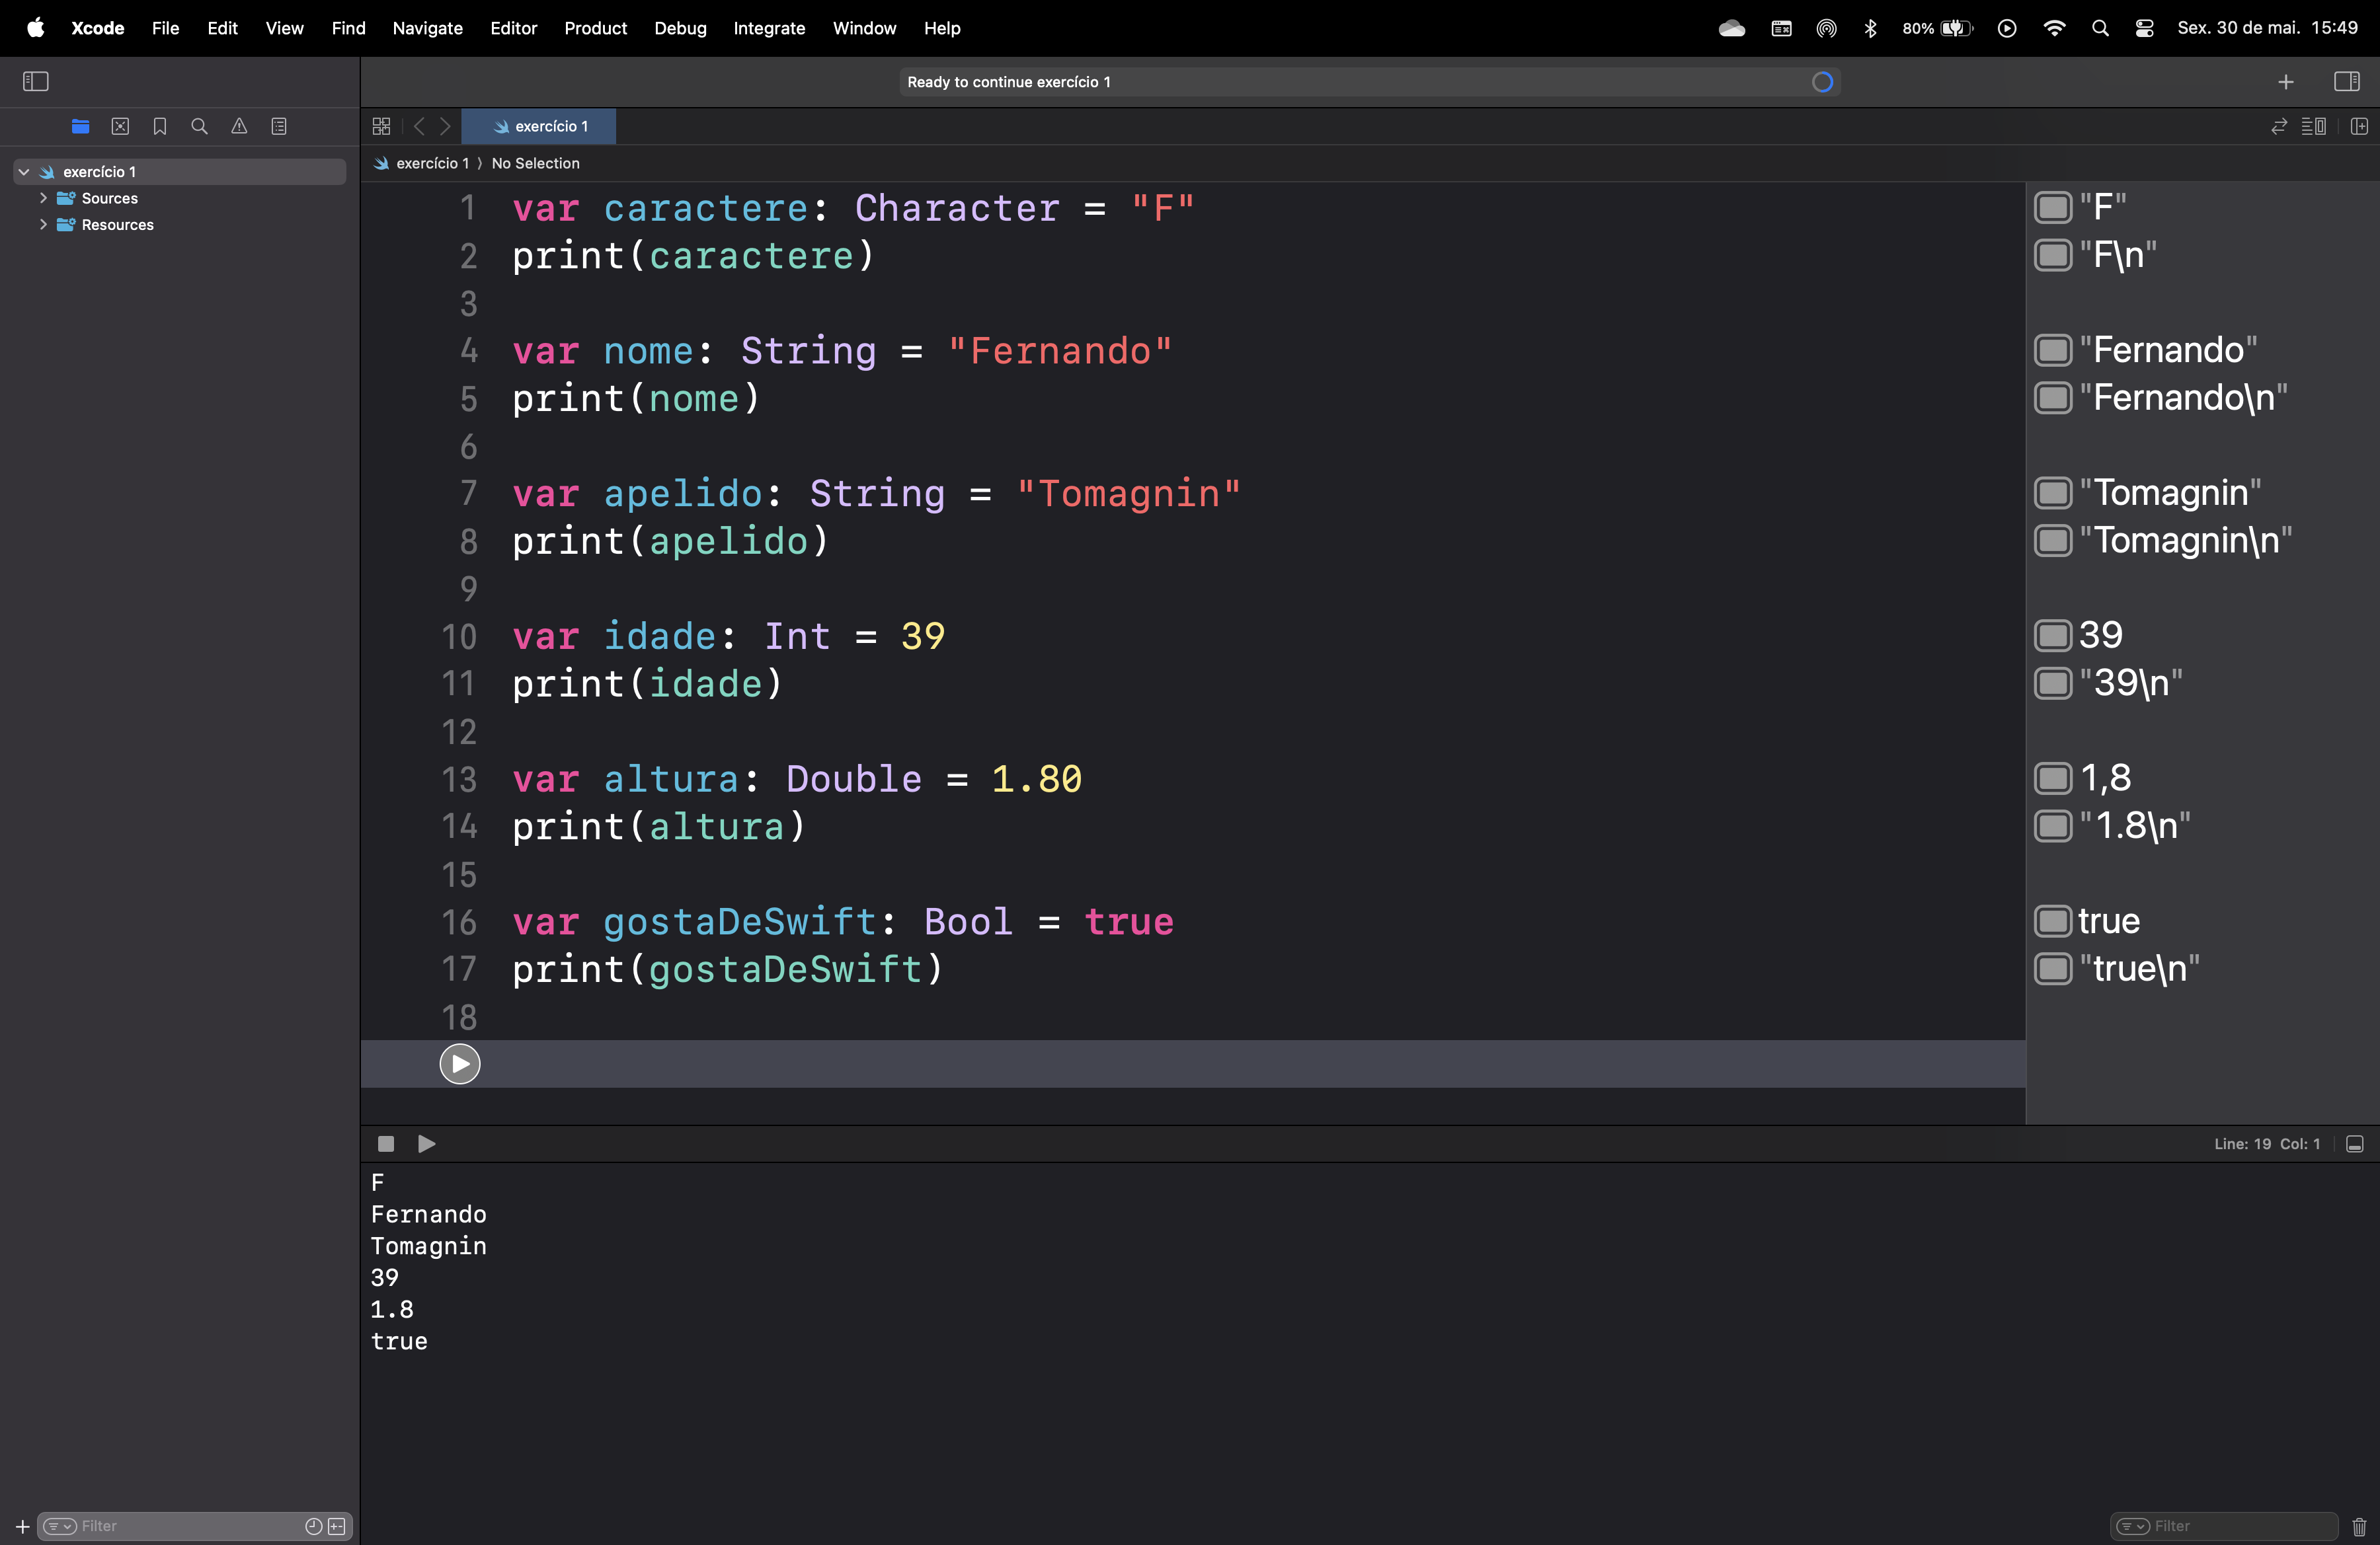Select the exercício 1 editor tab
Screen dimensions: 2380x1545
(540, 127)
